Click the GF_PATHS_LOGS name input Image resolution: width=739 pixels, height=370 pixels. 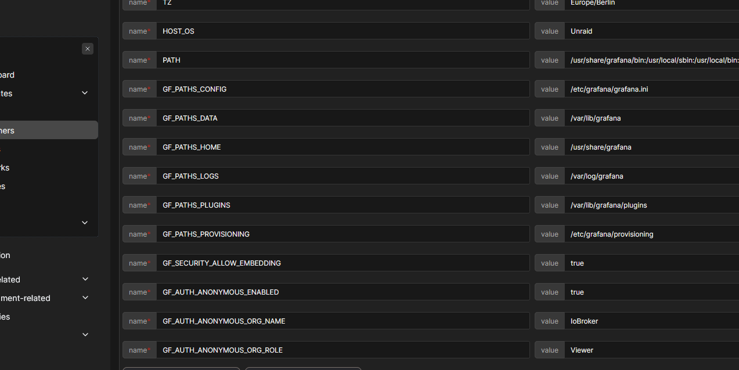[343, 176]
